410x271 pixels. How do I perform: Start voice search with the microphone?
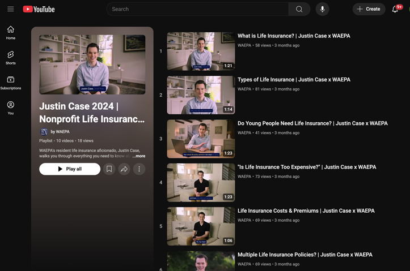323,9
